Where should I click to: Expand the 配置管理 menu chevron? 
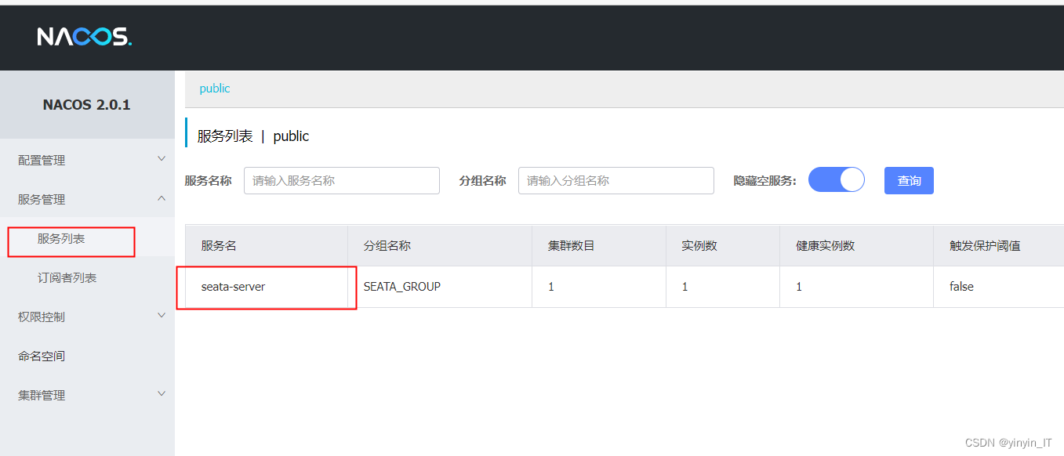click(x=162, y=159)
